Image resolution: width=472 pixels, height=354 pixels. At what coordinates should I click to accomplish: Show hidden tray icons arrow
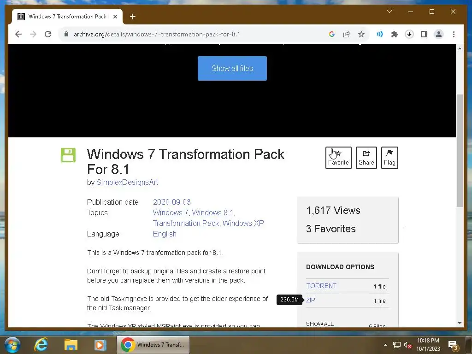click(385, 345)
